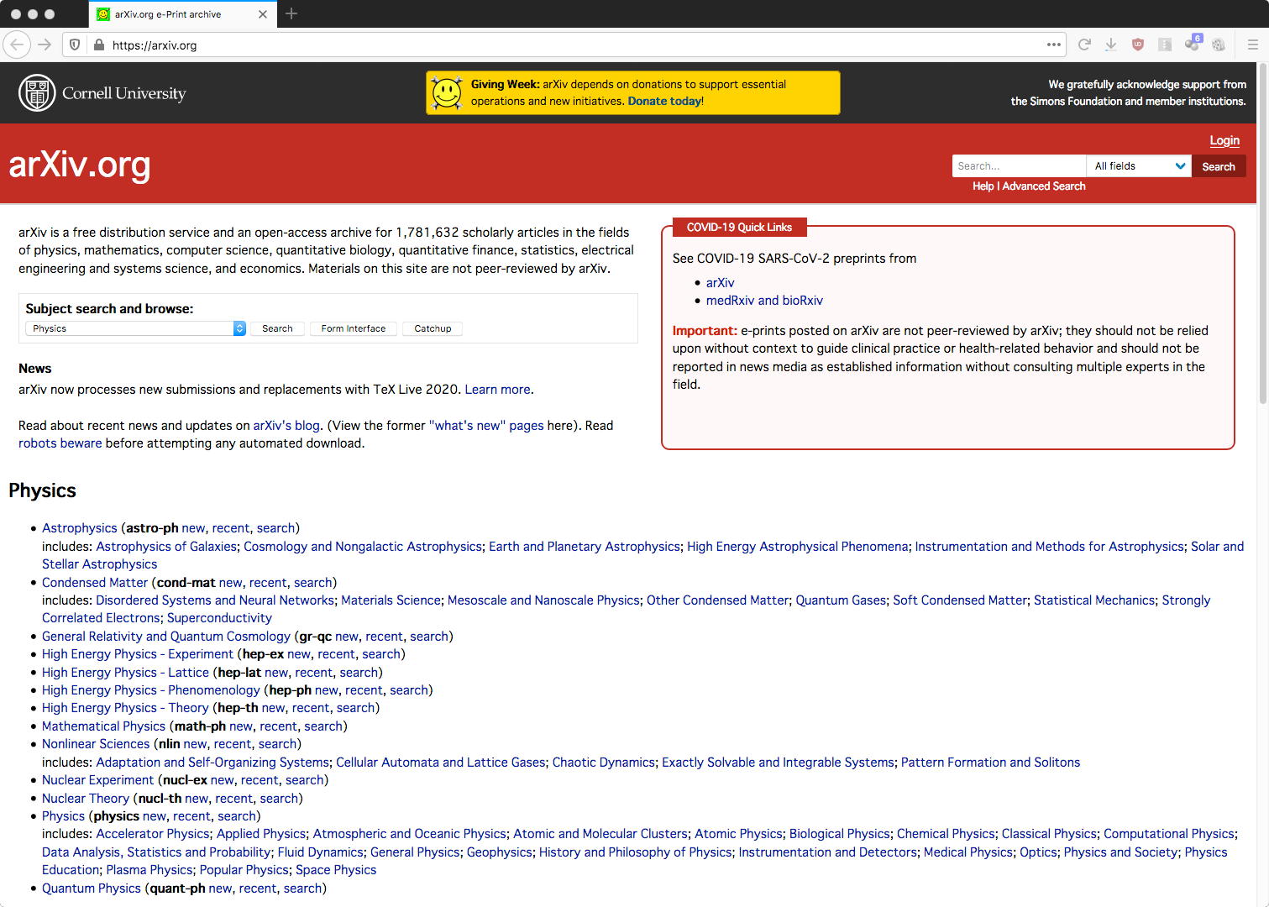Open new nucl-th submissions
This screenshot has width=1269, height=907.
(197, 799)
